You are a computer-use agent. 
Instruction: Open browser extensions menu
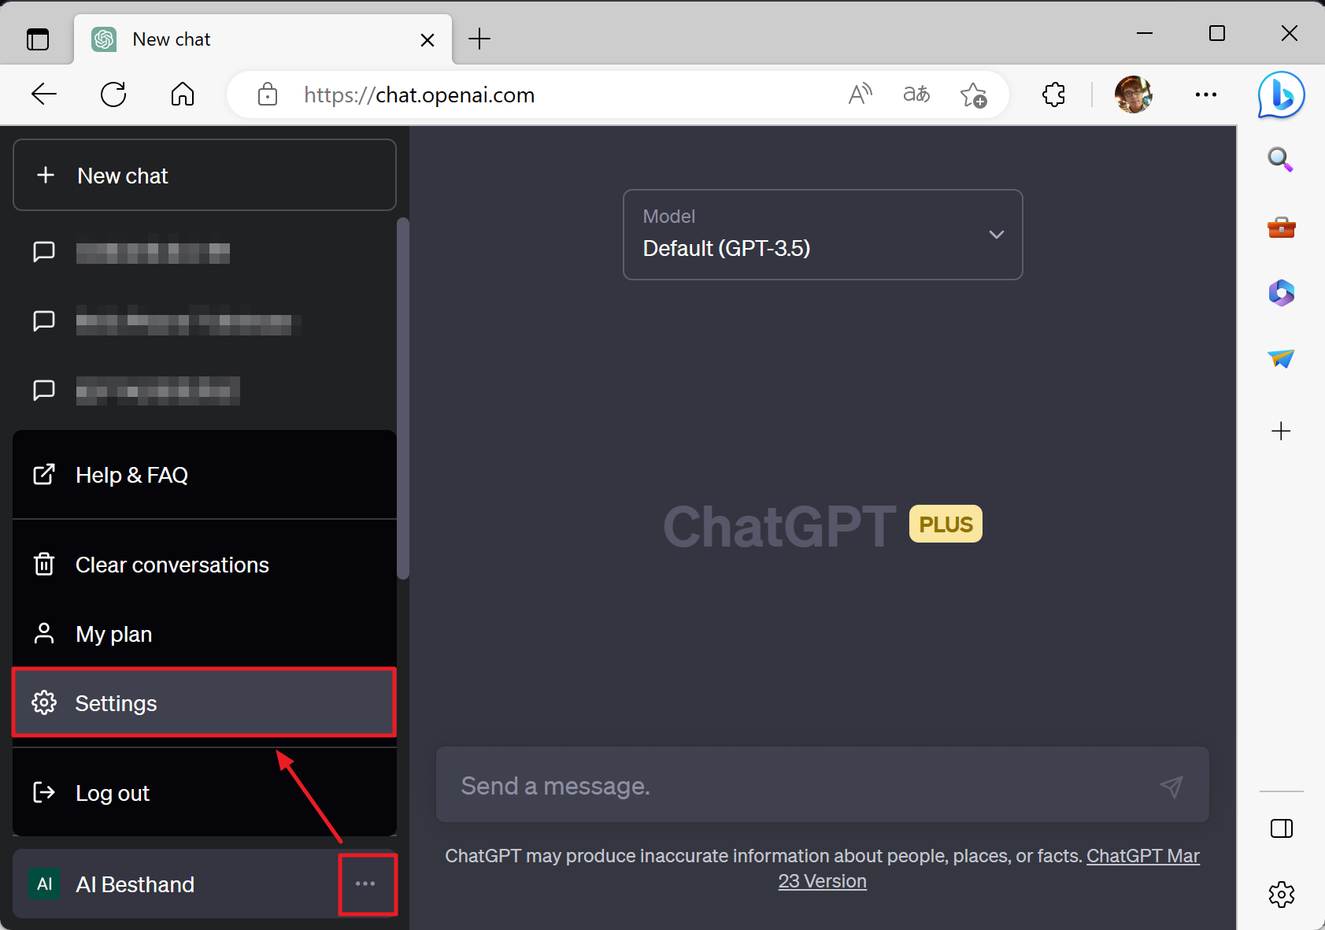pos(1053,94)
